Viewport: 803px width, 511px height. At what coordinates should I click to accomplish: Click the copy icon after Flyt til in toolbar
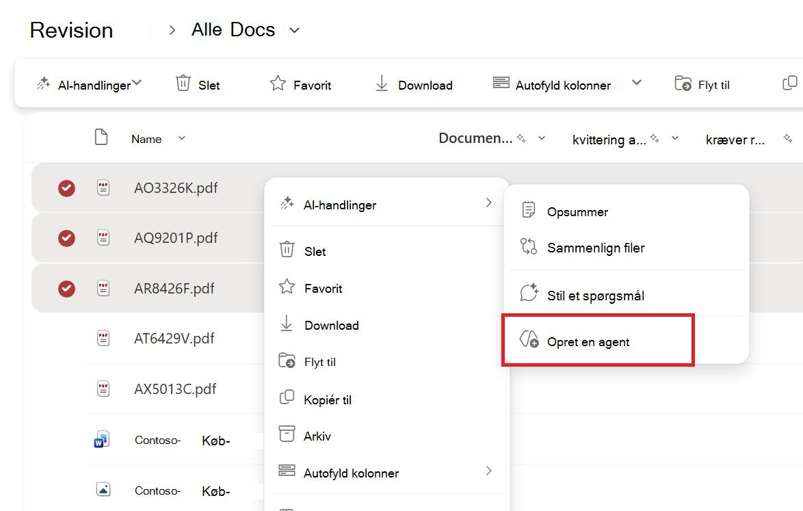pos(790,83)
